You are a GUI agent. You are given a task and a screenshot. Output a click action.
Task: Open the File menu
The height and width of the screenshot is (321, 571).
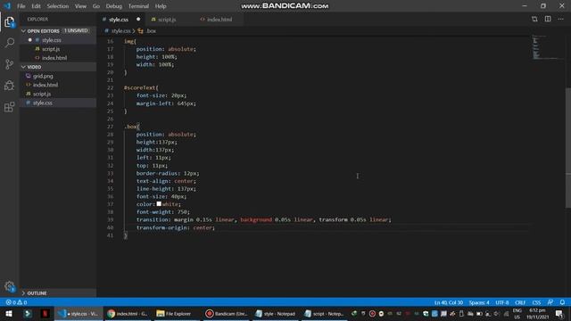pos(21,6)
